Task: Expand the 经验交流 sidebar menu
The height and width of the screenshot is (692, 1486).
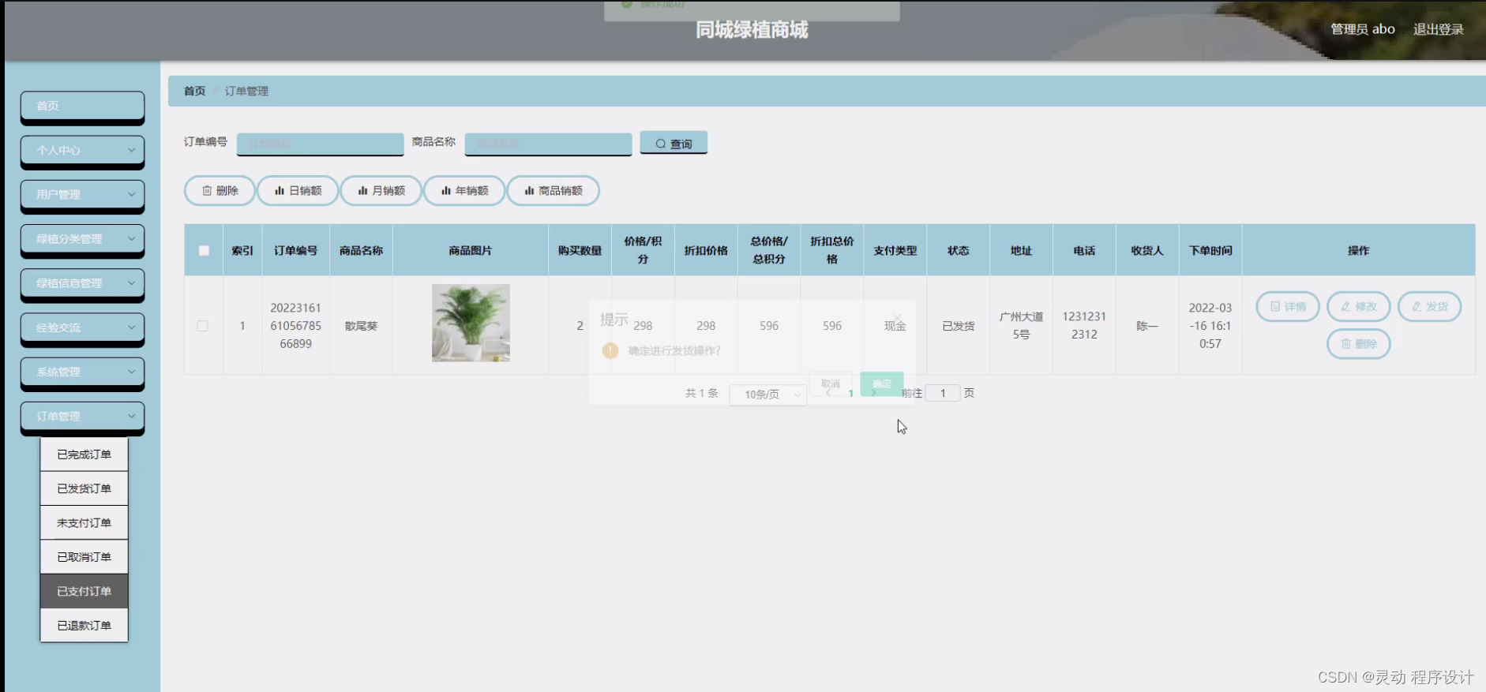Action: [82, 327]
